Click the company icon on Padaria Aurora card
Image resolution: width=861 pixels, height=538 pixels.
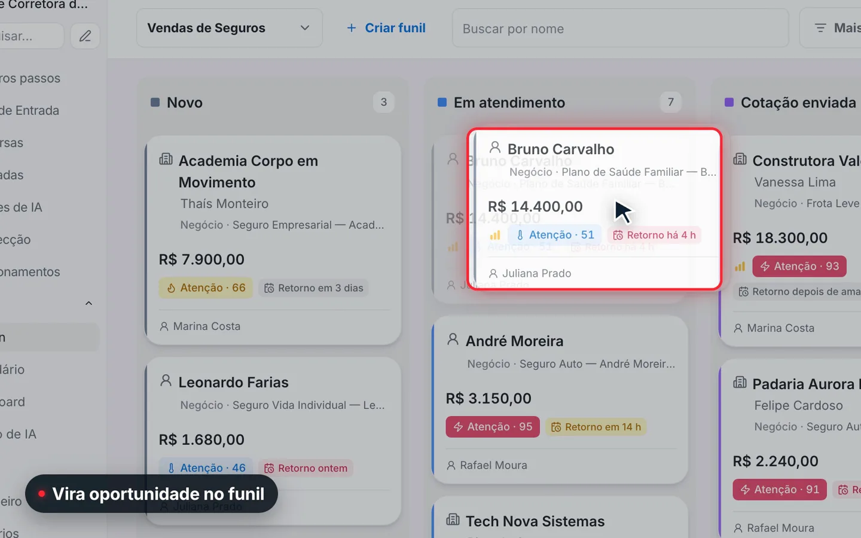(x=740, y=382)
